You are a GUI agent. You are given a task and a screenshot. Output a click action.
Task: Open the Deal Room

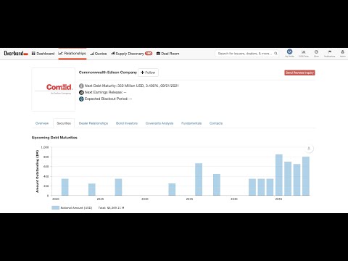(167, 54)
